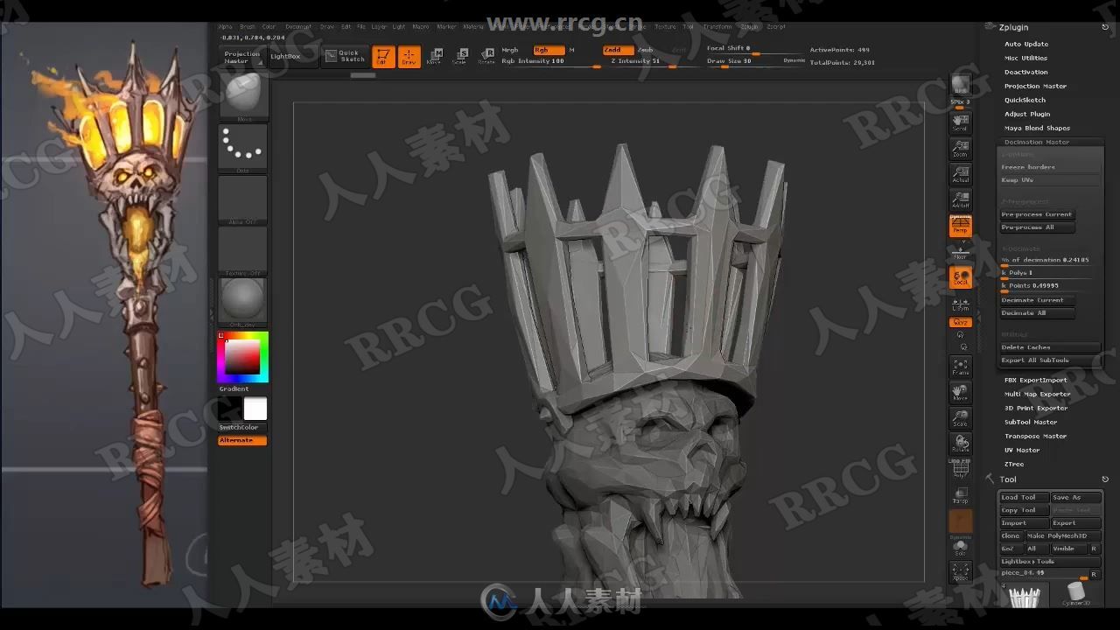
Task: Expand the UV Master section
Action: [x=1022, y=450]
